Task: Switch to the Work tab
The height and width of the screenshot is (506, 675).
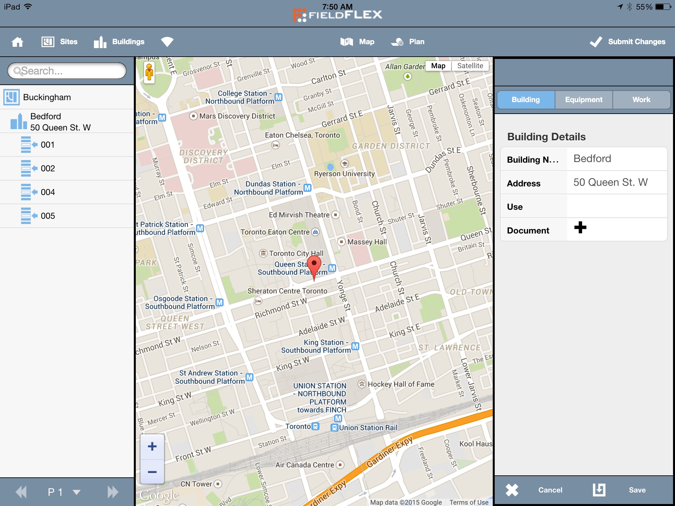Action: [641, 100]
